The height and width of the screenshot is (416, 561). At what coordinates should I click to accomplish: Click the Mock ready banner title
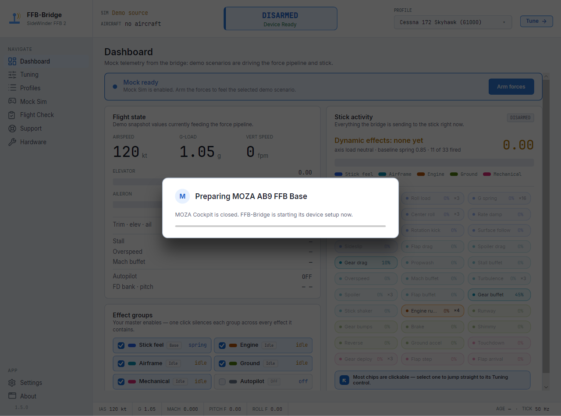coord(141,82)
